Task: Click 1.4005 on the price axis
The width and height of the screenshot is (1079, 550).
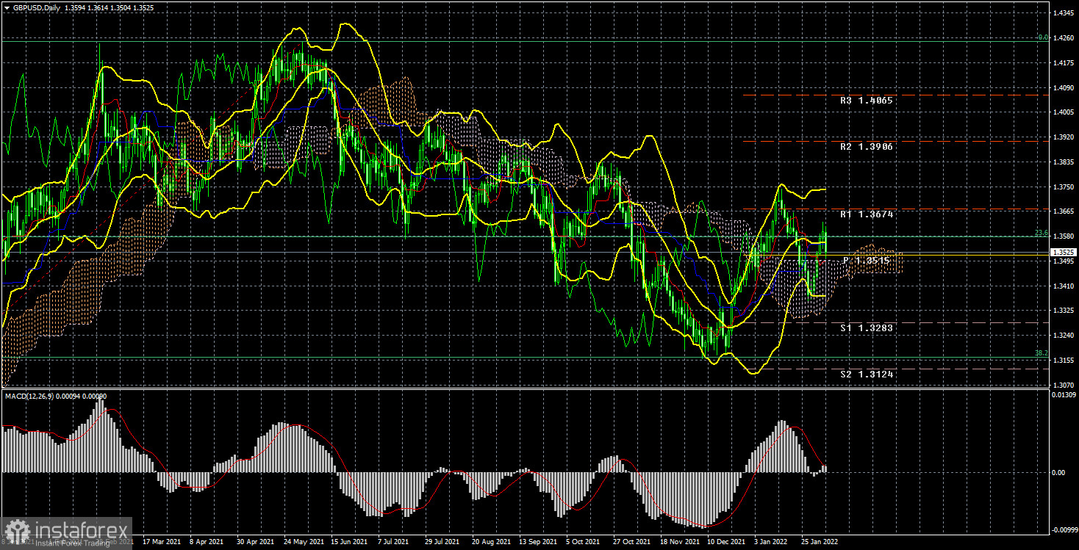Action: [1063, 112]
